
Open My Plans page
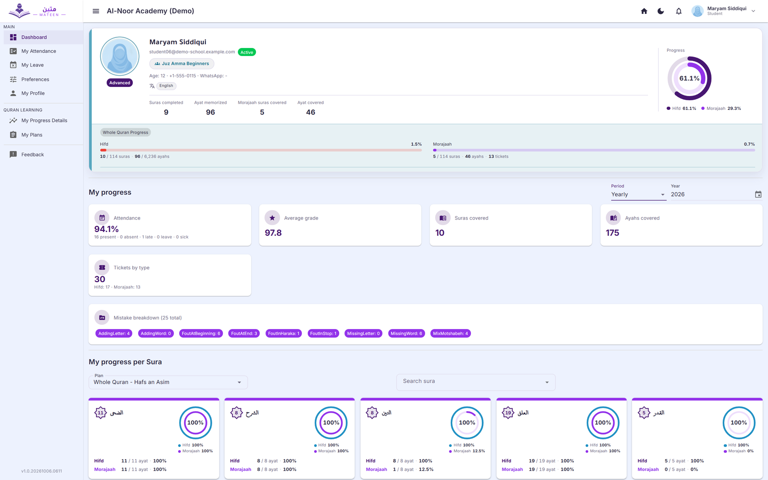[43, 135]
